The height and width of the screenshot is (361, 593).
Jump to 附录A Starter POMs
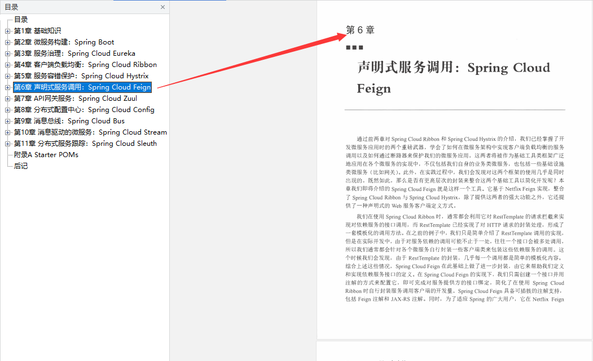coord(46,155)
